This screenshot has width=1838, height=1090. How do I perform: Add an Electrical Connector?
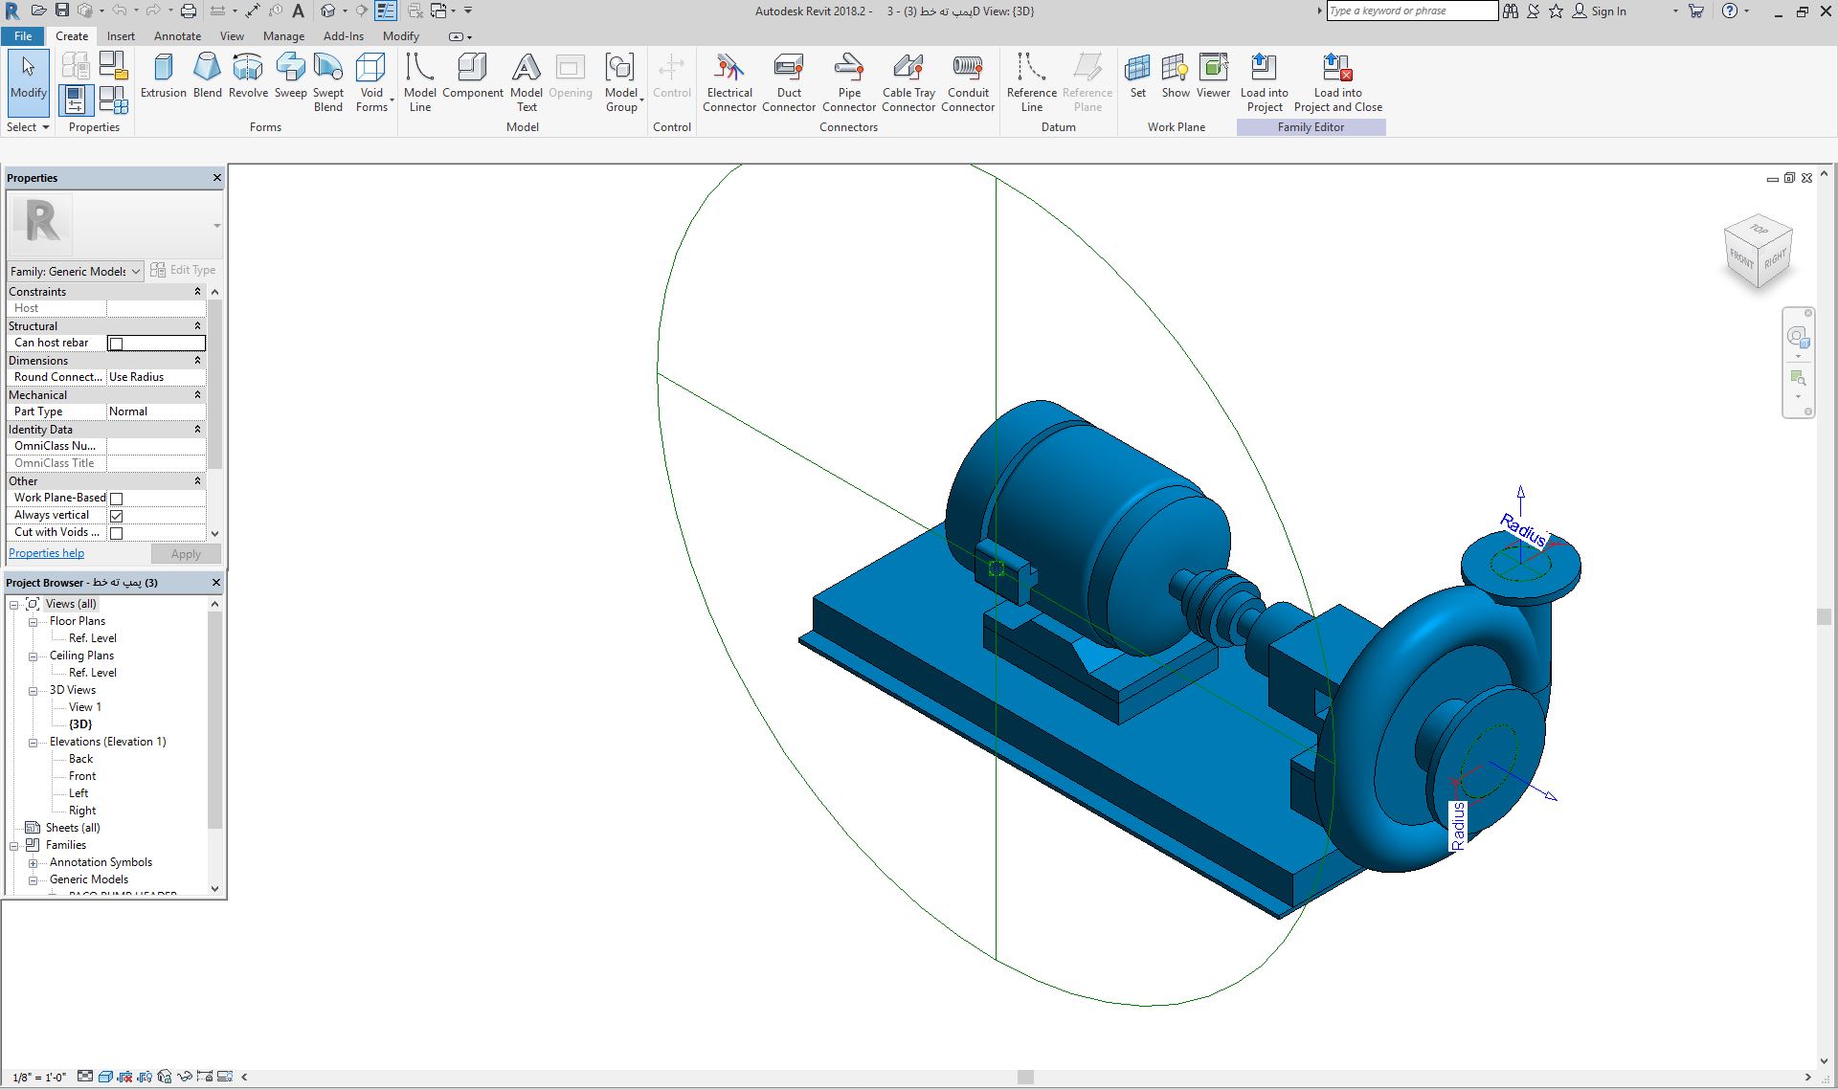[x=729, y=82]
